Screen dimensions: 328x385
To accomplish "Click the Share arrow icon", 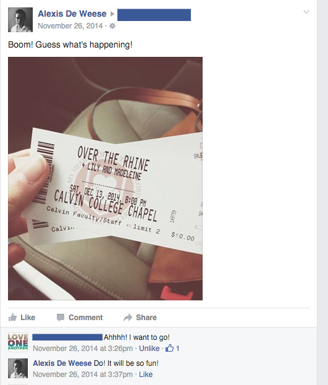I will [x=128, y=318].
